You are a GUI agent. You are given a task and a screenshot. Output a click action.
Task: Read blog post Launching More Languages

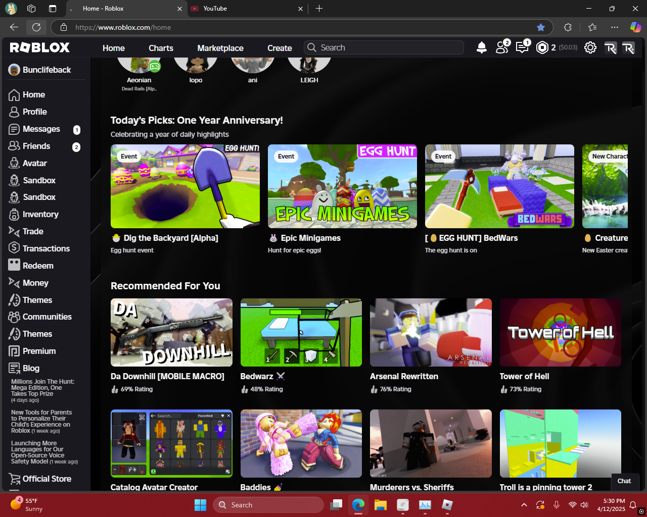[44, 452]
